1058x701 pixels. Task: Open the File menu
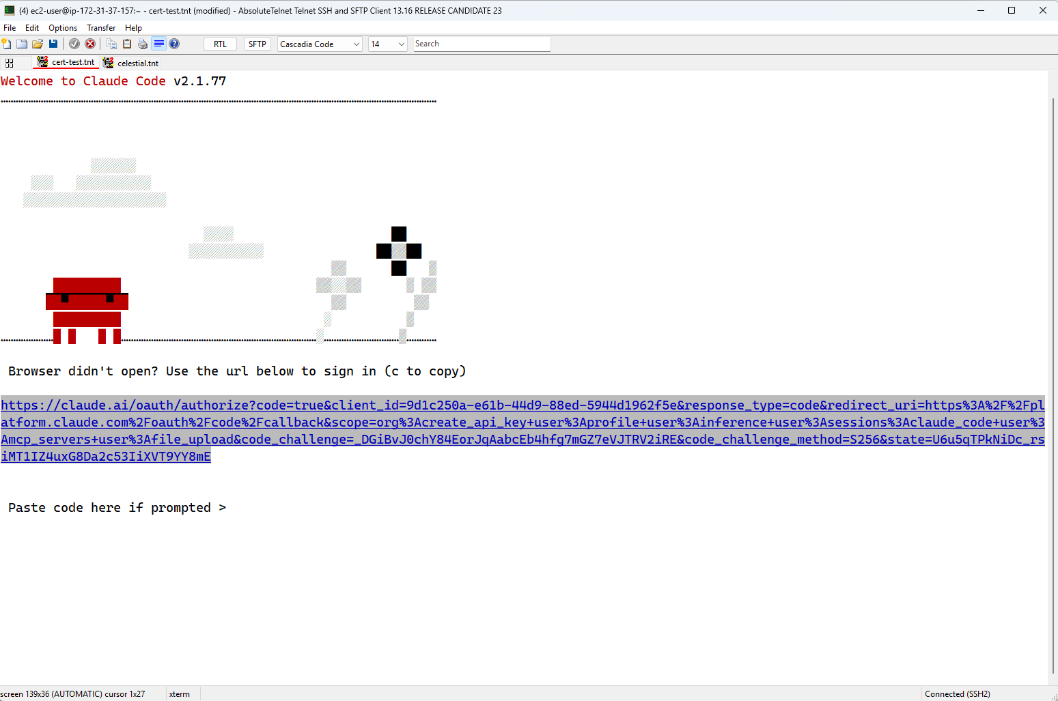[10, 28]
